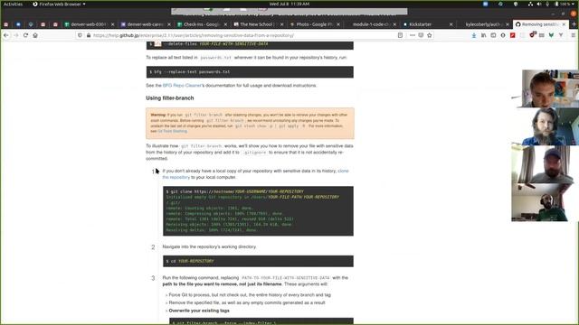Click the Pocket save icon
The width and height of the screenshot is (579, 325).
(x=421, y=35)
